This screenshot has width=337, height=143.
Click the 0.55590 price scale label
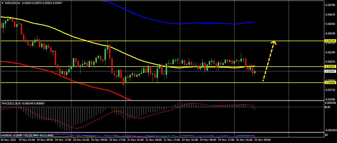click(x=330, y=99)
